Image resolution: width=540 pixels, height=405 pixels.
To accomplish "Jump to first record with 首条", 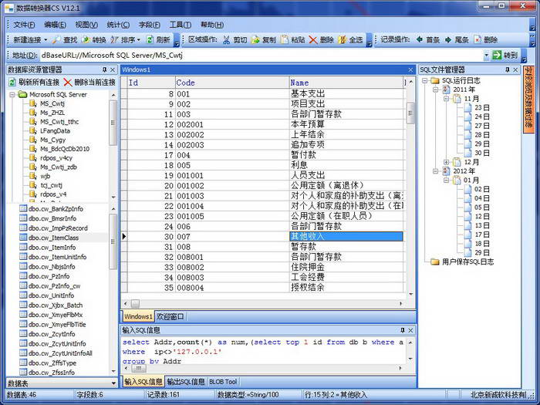I will tap(427, 39).
